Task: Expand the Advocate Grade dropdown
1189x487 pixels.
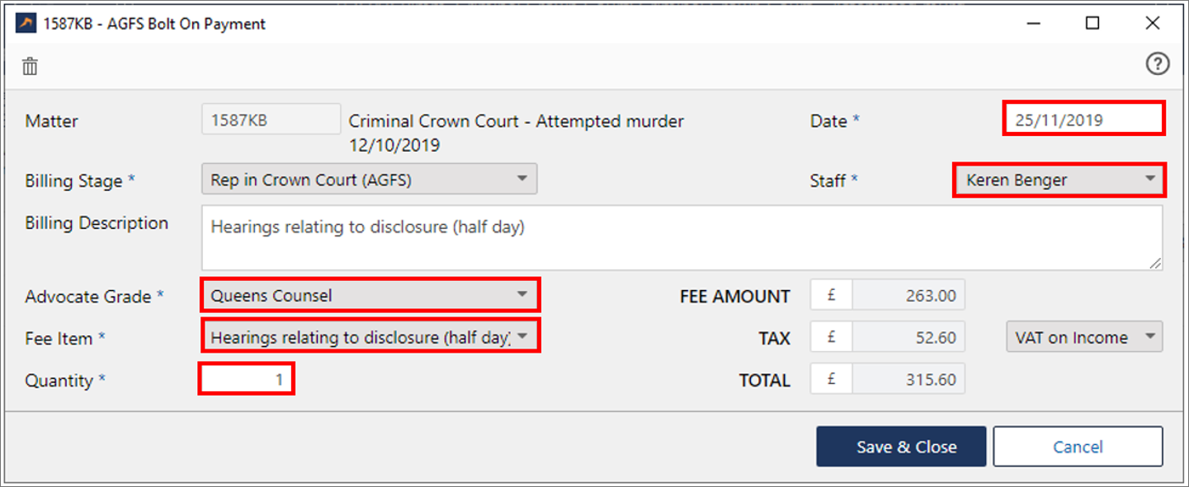Action: (370, 295)
